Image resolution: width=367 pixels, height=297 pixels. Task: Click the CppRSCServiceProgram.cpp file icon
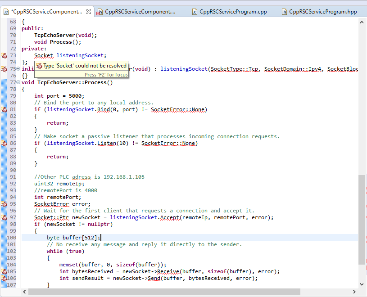click(195, 12)
